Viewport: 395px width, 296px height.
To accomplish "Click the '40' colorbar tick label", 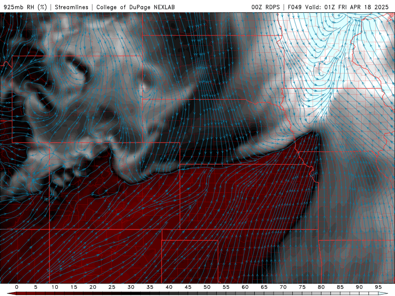I will click(x=169, y=287).
